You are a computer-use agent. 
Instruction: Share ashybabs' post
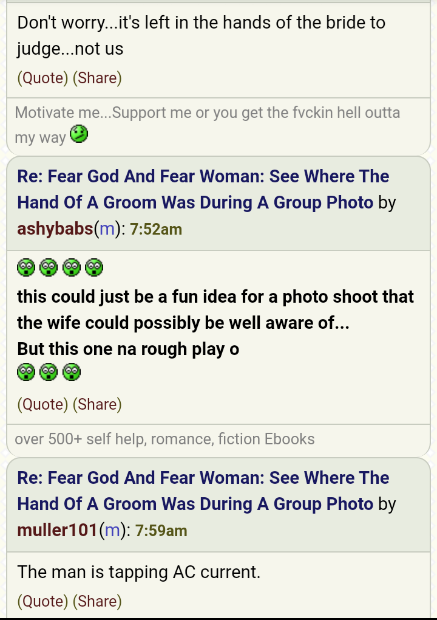coord(97,404)
